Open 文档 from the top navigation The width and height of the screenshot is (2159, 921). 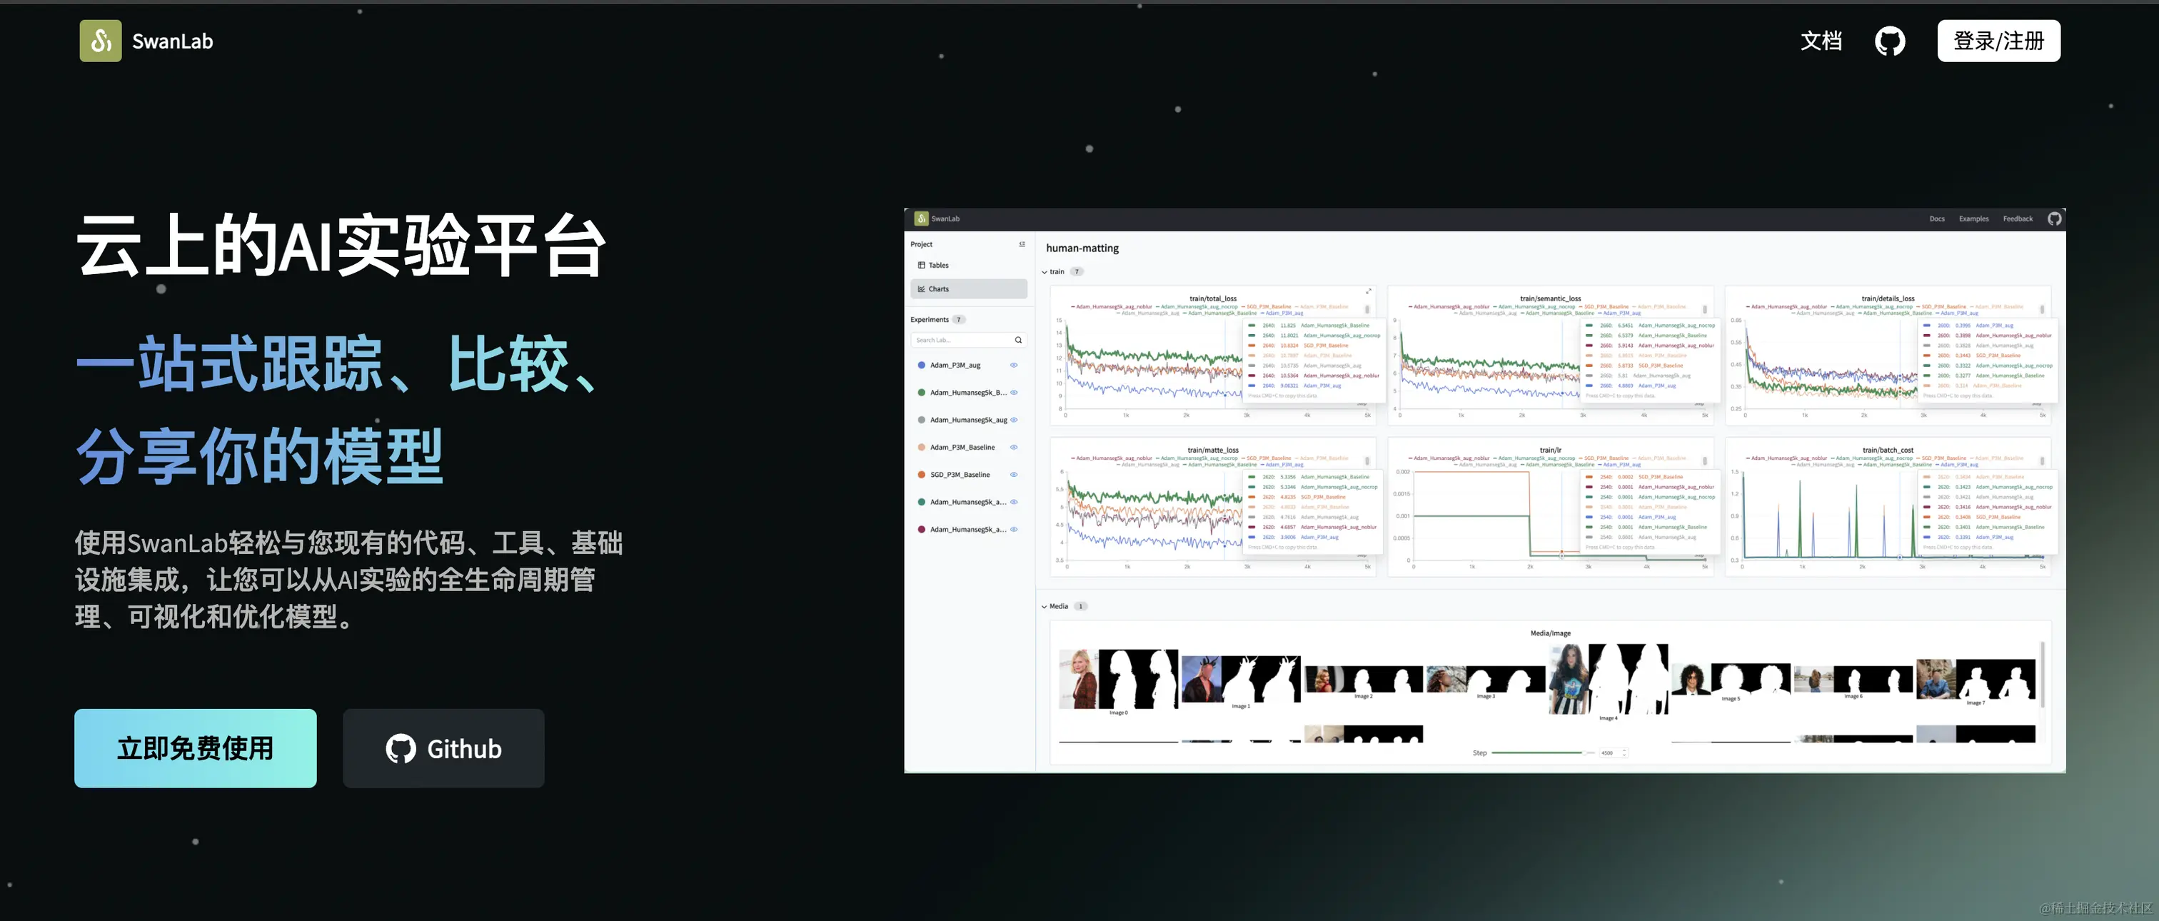point(1821,40)
